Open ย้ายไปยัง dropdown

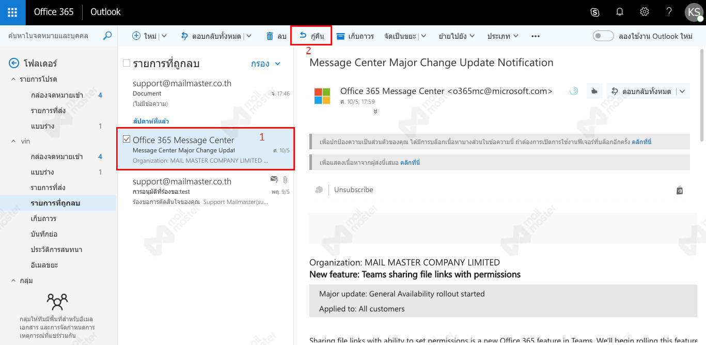coord(457,36)
